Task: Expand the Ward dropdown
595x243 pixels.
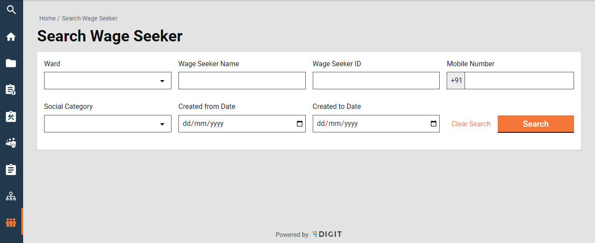Action: [108, 81]
